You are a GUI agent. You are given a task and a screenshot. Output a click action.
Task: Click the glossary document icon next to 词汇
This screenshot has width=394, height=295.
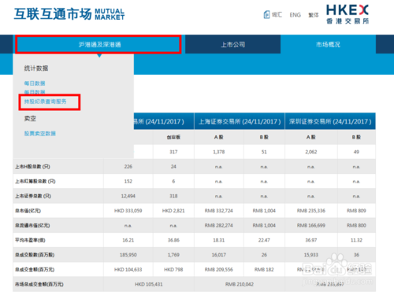(266, 15)
